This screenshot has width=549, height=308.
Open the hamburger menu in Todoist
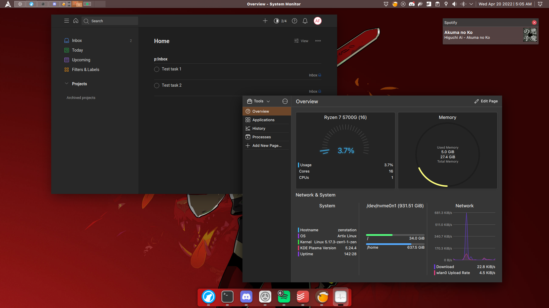67,21
